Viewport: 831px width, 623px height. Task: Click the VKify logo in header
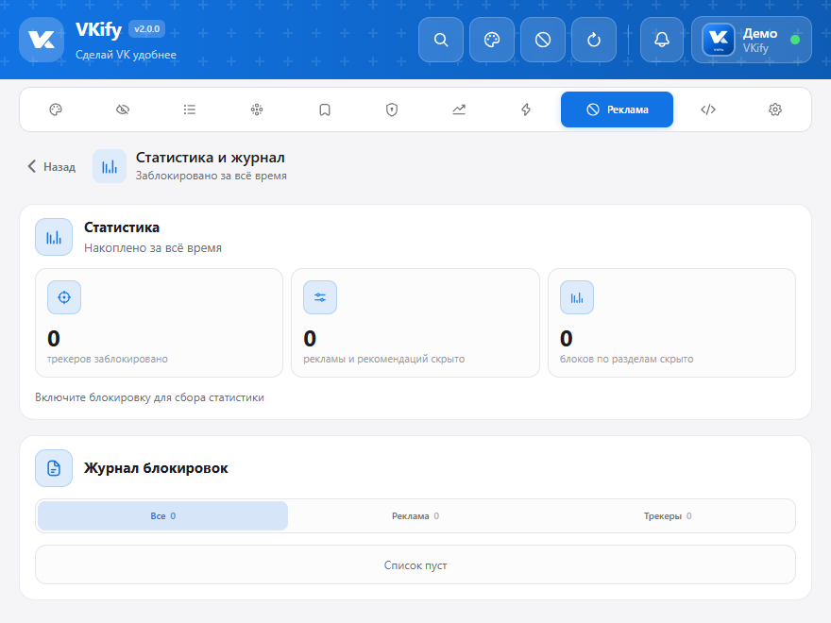point(42,40)
